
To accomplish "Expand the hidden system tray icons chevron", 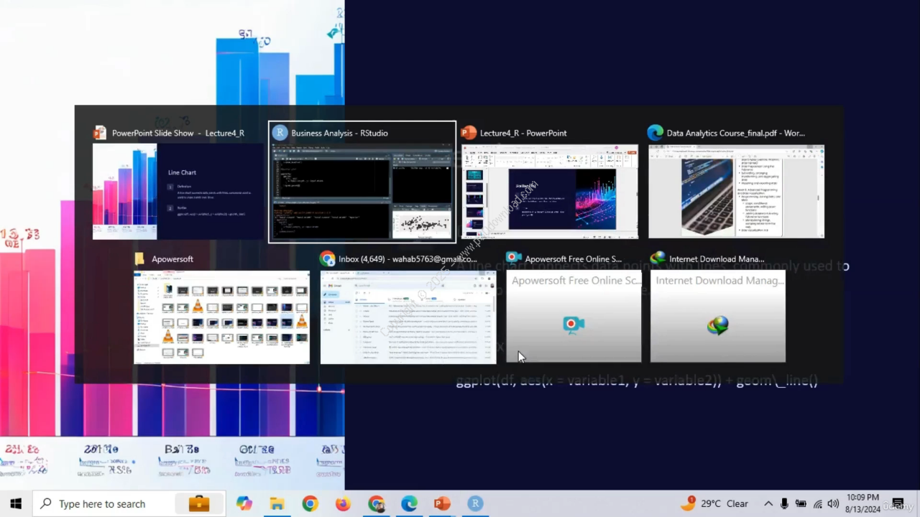I will 768,504.
